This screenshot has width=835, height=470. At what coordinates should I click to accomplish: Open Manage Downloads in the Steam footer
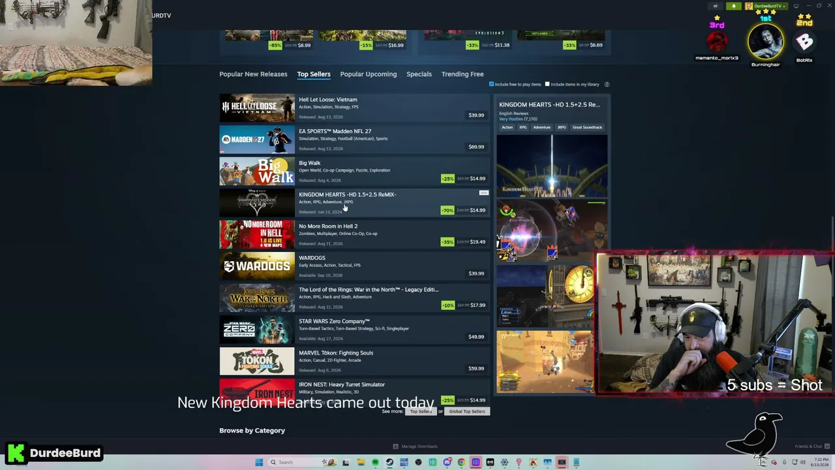coord(415,446)
